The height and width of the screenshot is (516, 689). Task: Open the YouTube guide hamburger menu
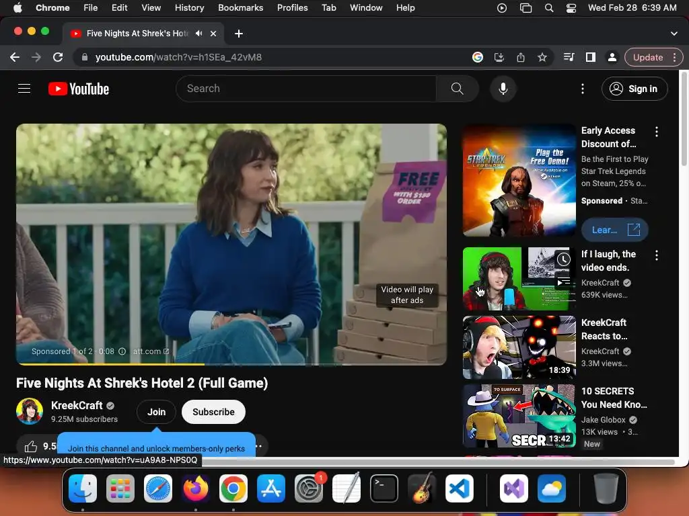click(24, 89)
